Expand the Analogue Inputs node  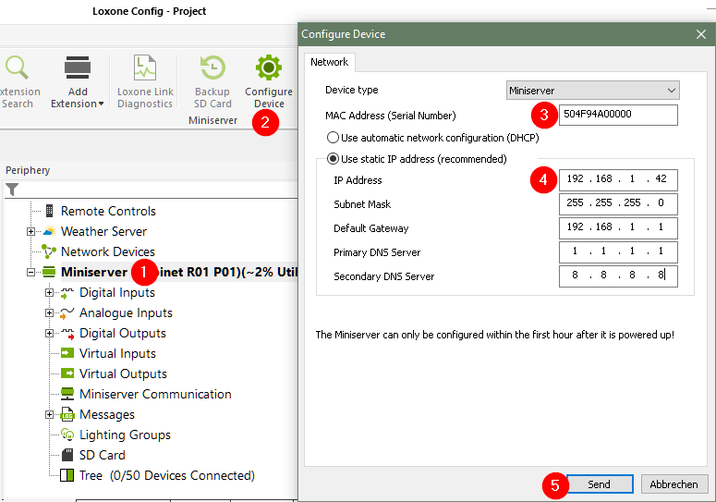click(x=50, y=312)
